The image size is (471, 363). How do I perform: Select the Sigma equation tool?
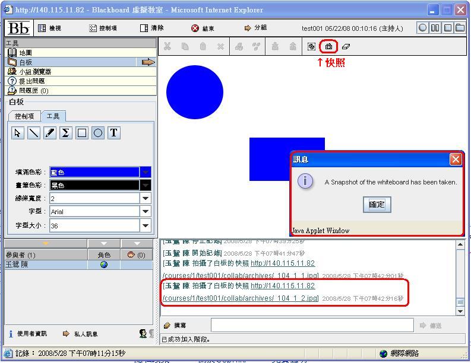pyautogui.click(x=66, y=133)
